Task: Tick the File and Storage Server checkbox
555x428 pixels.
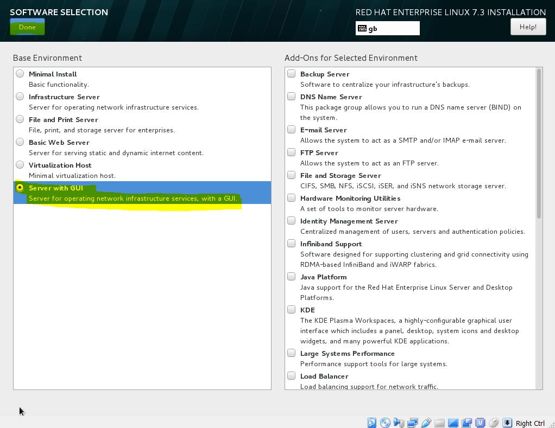Action: 291,175
